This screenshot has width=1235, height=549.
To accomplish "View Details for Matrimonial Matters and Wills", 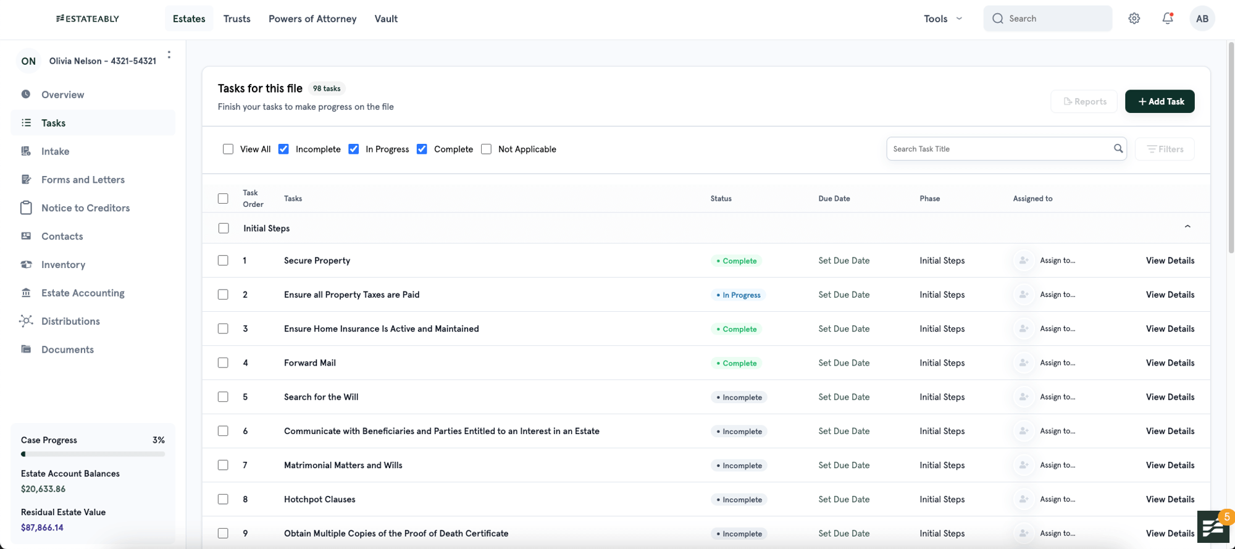I will point(1170,466).
